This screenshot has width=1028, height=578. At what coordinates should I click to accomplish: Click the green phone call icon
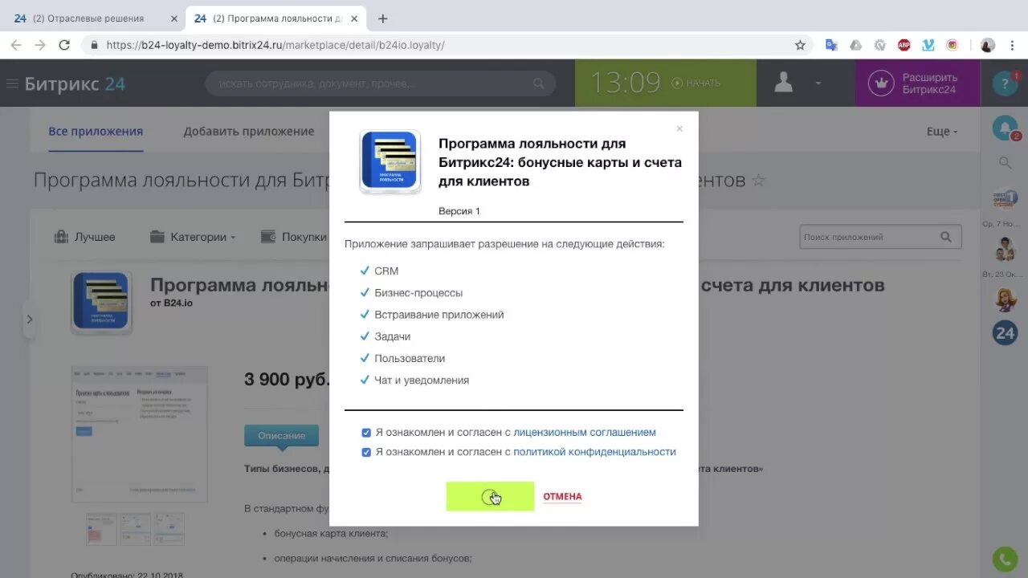tap(1005, 559)
